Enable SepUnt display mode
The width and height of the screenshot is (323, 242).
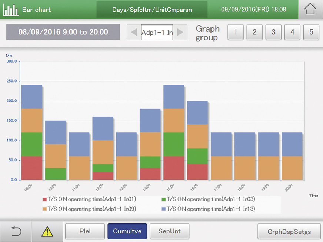click(169, 232)
